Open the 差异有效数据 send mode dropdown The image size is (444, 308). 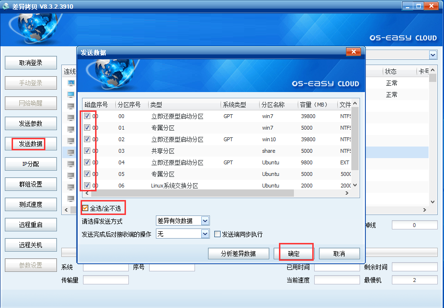pyautogui.click(x=205, y=221)
